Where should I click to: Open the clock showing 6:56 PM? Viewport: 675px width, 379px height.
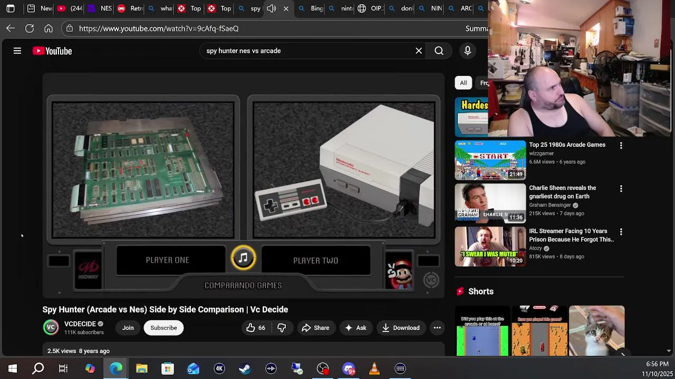[x=657, y=364]
